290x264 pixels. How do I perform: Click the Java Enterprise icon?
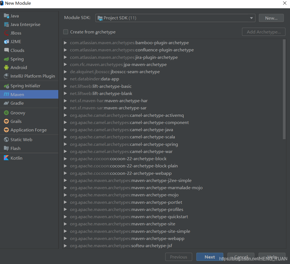(x=6, y=24)
